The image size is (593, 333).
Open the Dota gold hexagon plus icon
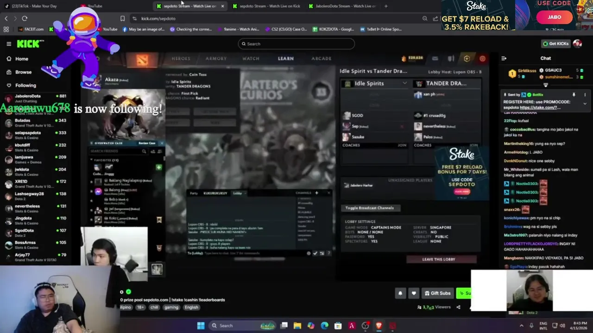pos(467,59)
